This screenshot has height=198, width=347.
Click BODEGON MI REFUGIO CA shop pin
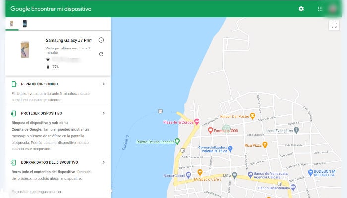[x=310, y=173]
